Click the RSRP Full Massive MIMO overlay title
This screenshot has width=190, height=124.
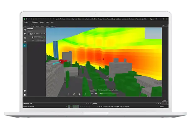(x=106, y=90)
